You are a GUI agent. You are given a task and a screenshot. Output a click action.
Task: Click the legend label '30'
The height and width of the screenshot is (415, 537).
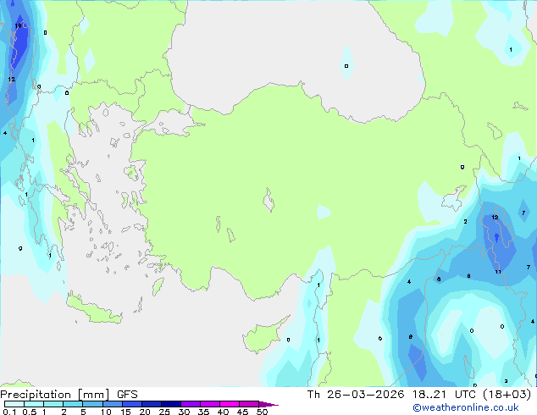(184, 412)
